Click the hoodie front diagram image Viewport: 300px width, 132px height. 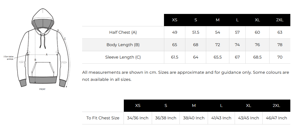tap(42, 48)
